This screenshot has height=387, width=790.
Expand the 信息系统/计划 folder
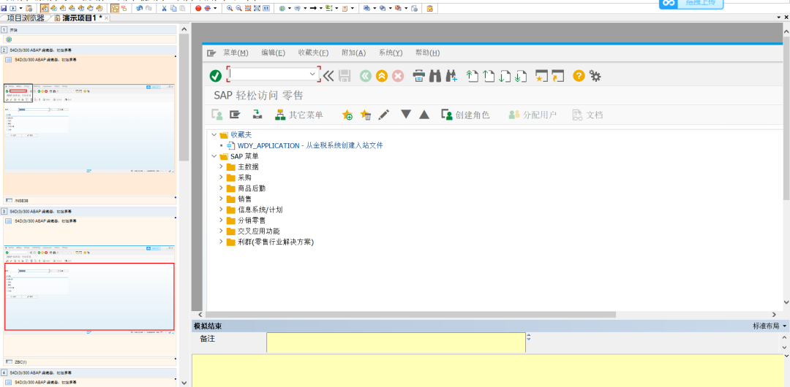pos(221,210)
